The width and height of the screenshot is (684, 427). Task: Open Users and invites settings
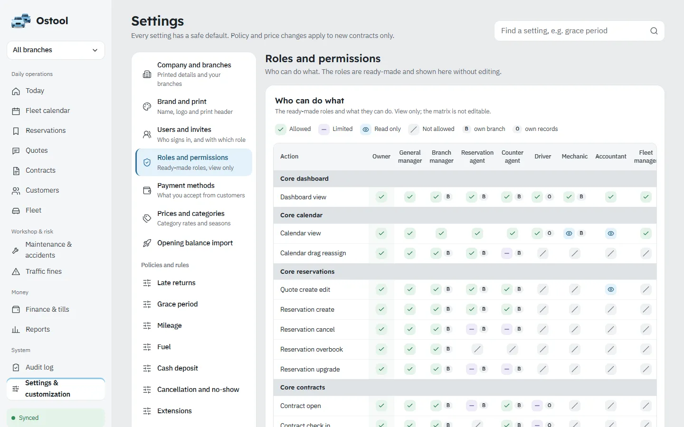[x=194, y=135]
